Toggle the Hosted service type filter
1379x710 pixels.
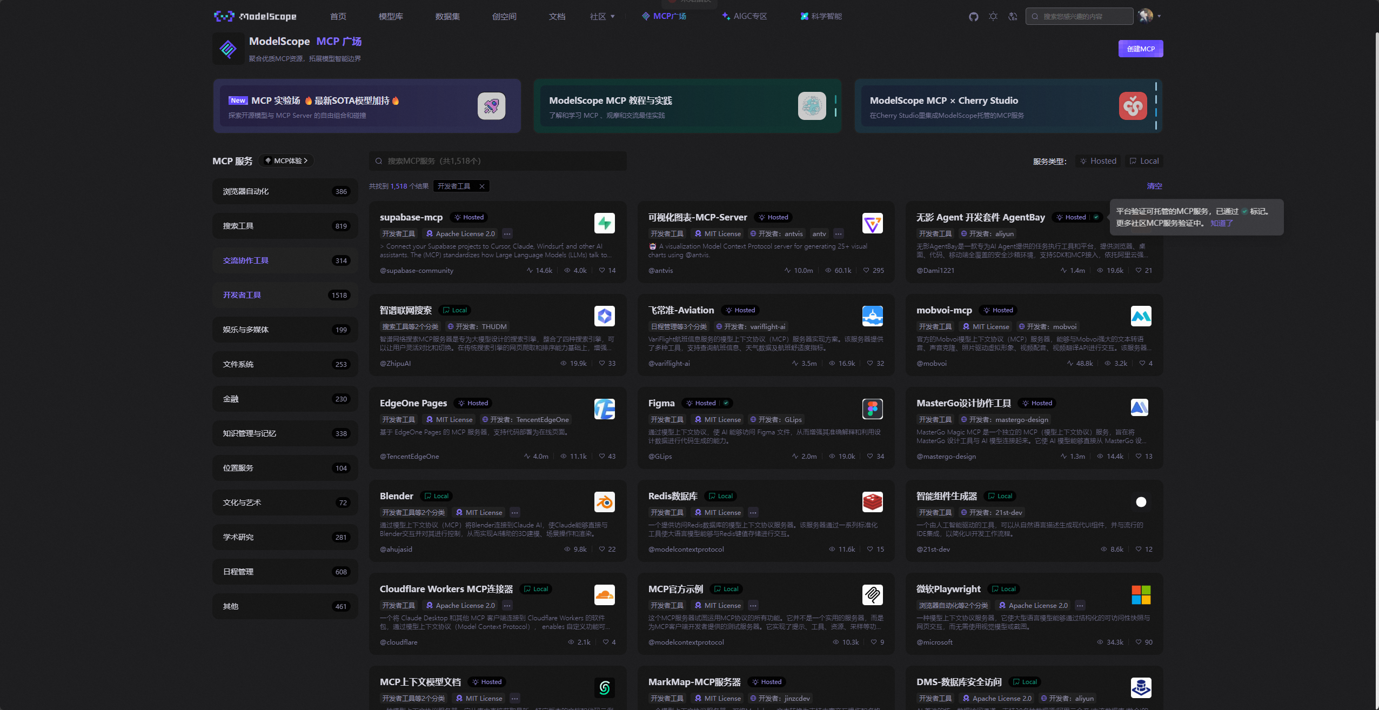coord(1098,161)
